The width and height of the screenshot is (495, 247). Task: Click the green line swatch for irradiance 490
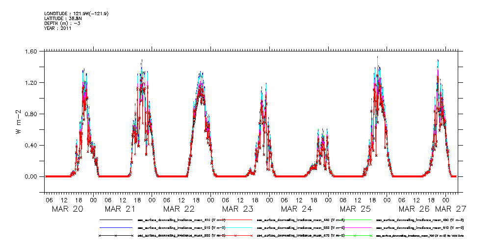(353, 221)
